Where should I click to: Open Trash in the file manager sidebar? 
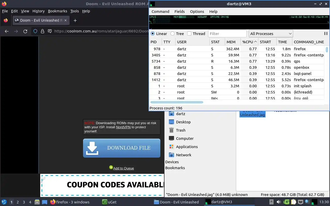point(177,130)
